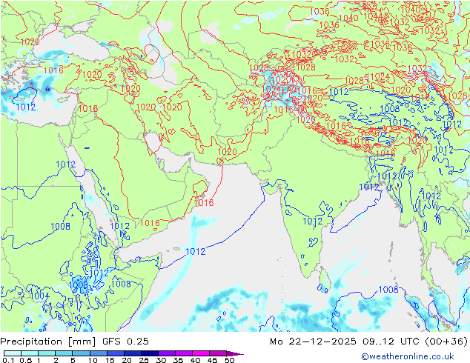470x363 pixels.
Task: Click the blue '1008' label over Tibet
Action: point(390,108)
